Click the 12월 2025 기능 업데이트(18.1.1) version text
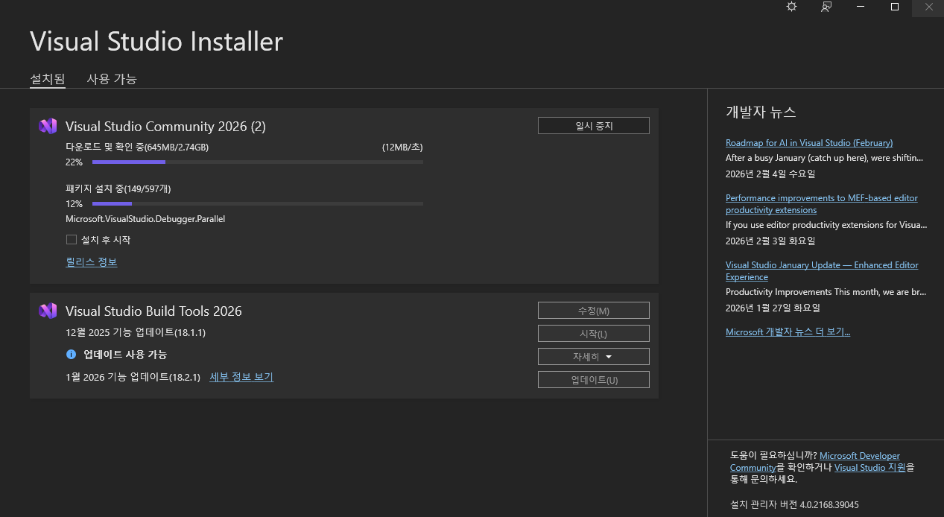Image resolution: width=944 pixels, height=517 pixels. coord(136,332)
